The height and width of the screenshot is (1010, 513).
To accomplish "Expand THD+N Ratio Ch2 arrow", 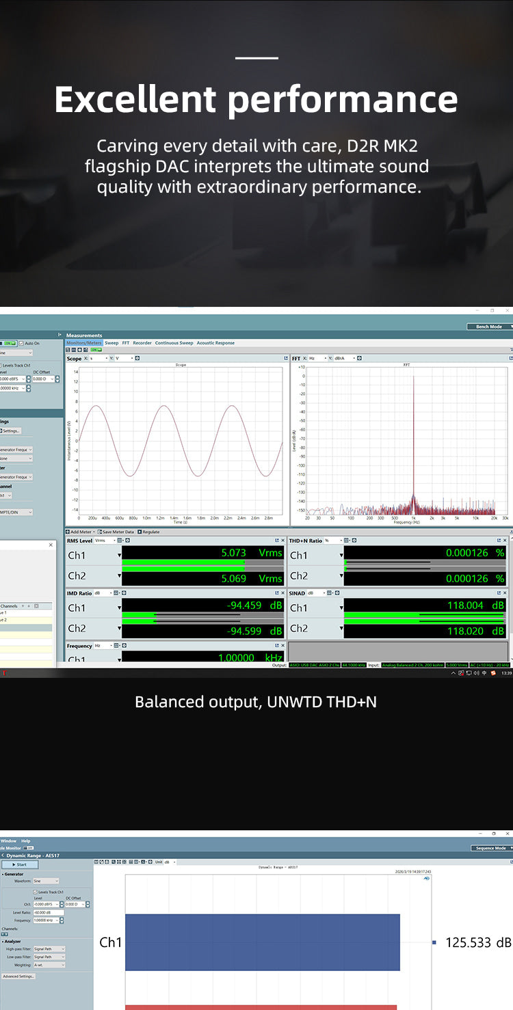I will 341,576.
